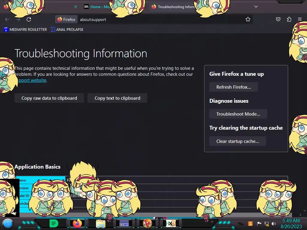Follow the support website link

pos(32,80)
